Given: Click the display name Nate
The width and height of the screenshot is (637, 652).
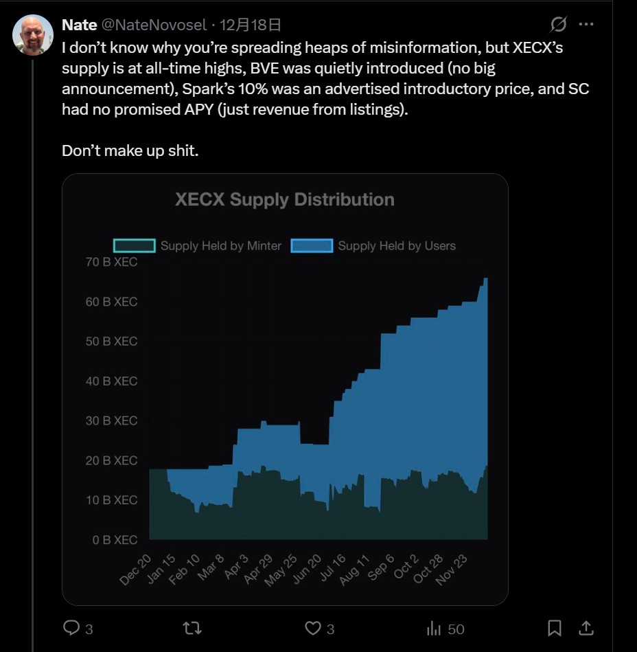Looking at the screenshot, I should tap(79, 25).
